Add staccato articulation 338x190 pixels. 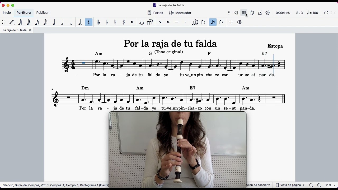tap(185, 22)
